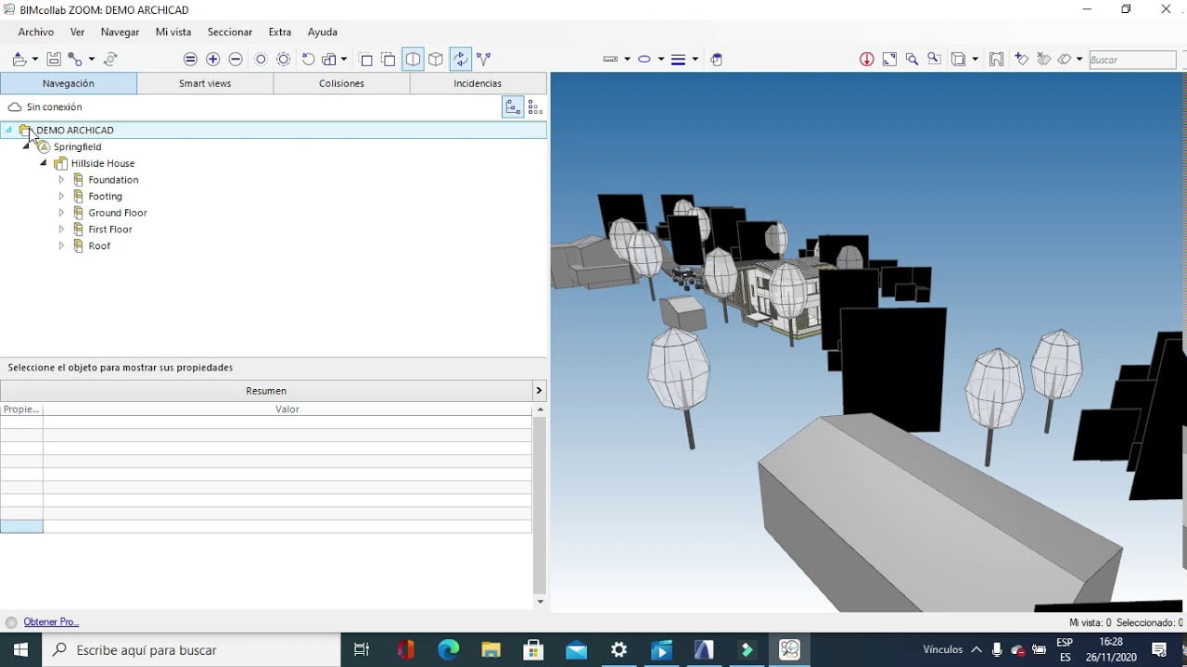The height and width of the screenshot is (667, 1187).
Task: Click the paint bucket color icon
Action: pyautogui.click(x=716, y=59)
